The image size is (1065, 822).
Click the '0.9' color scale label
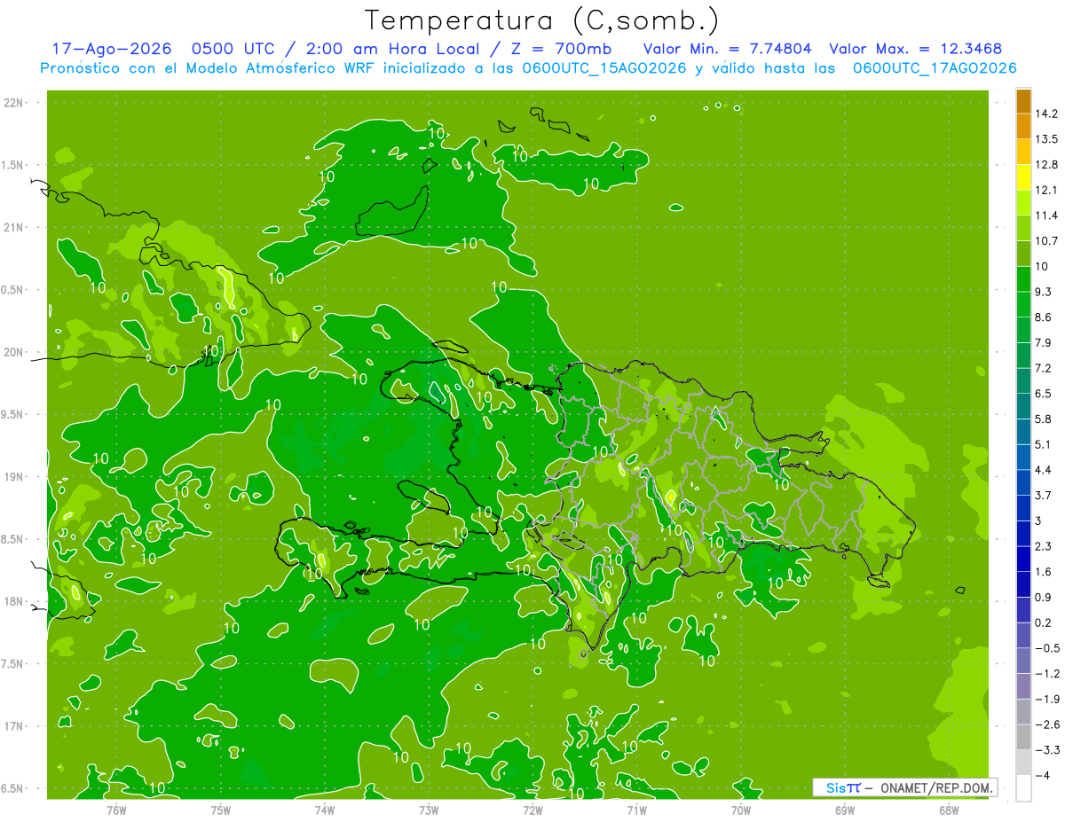click(x=1044, y=598)
